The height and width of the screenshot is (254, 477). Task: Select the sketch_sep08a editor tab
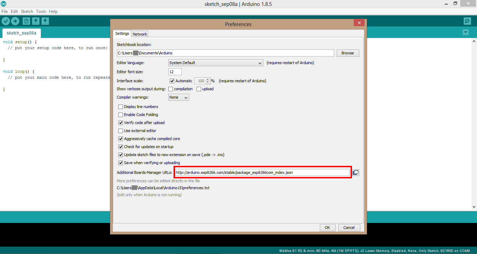(21, 33)
